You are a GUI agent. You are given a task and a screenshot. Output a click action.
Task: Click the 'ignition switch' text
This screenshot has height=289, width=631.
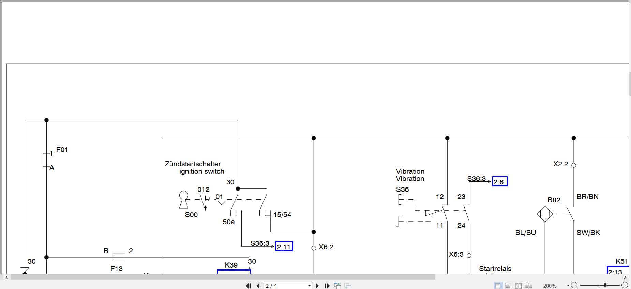point(202,171)
